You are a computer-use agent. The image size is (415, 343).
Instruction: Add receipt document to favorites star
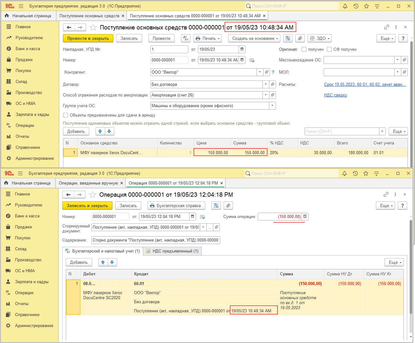[x=93, y=28]
